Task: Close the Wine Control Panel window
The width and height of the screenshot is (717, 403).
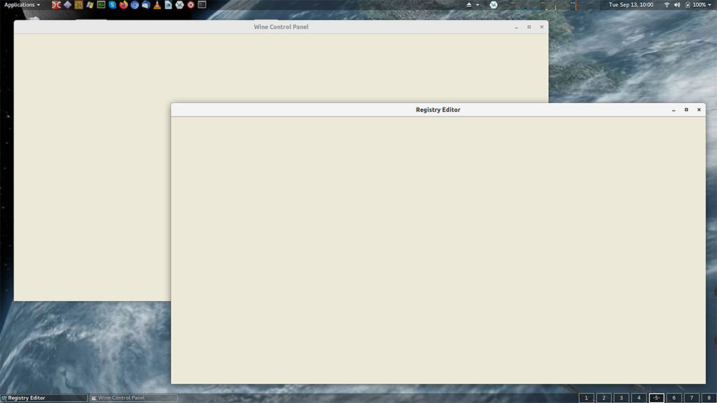Action: (x=542, y=27)
